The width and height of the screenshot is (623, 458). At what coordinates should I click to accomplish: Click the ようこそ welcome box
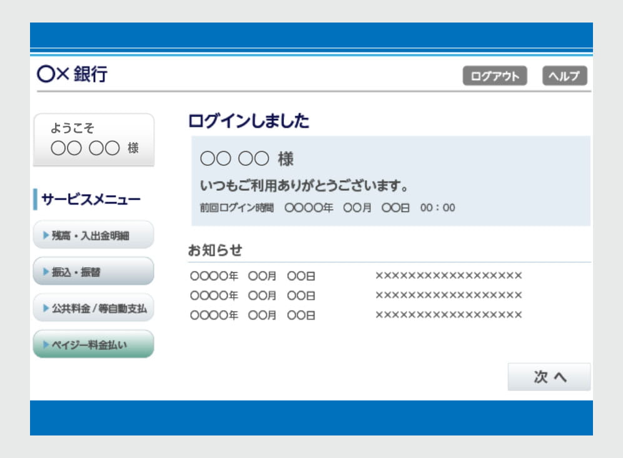click(x=93, y=140)
